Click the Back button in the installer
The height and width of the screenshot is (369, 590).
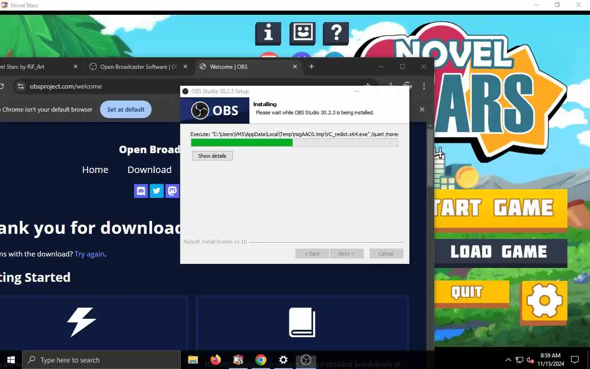point(312,254)
